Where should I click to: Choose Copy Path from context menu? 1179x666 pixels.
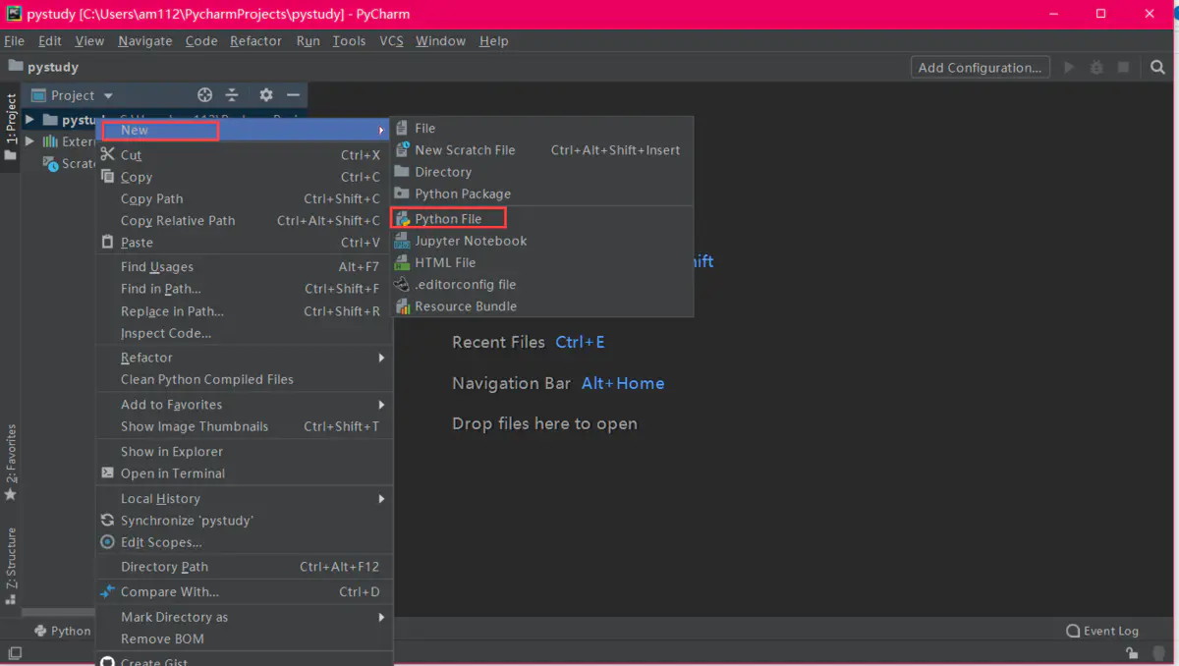(151, 198)
